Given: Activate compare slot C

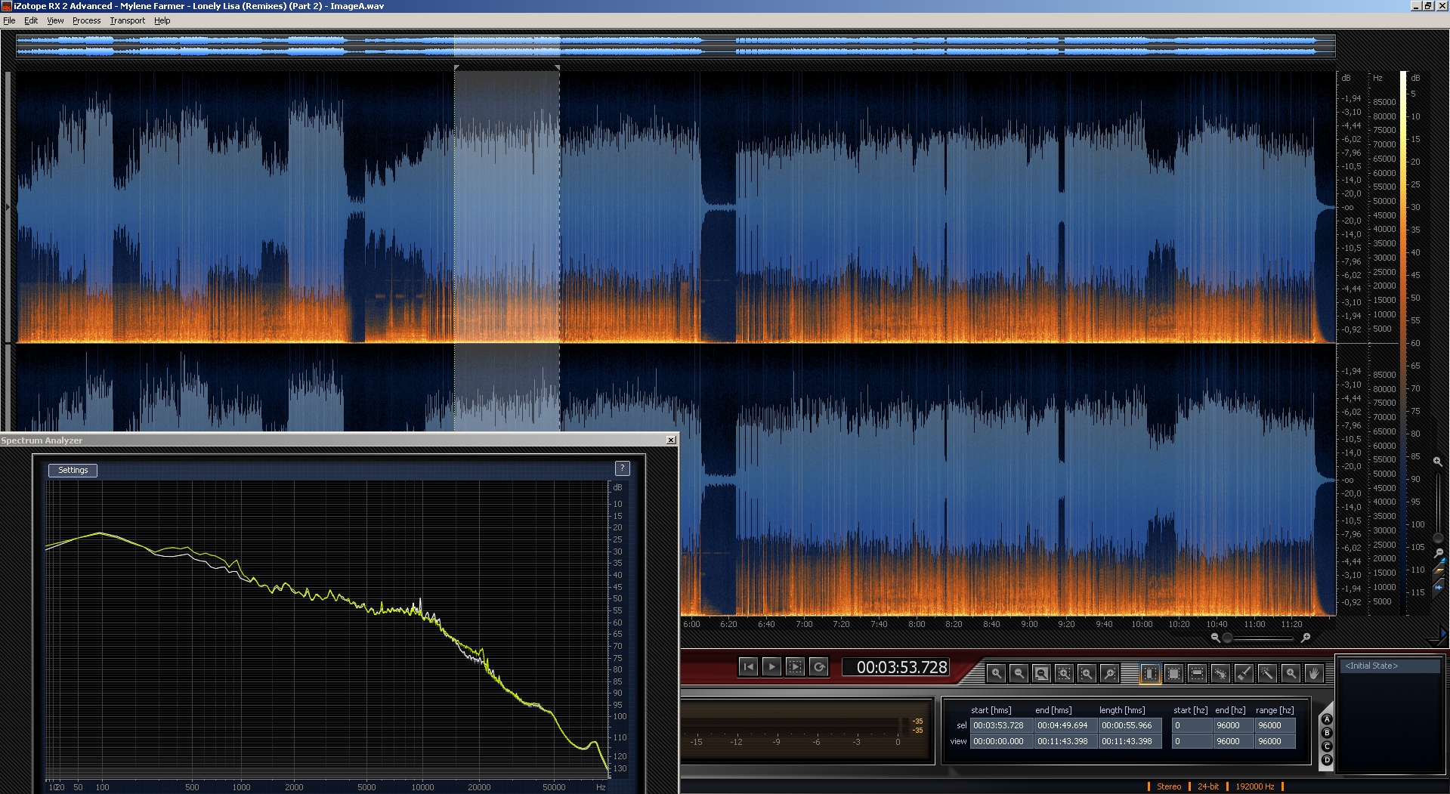Looking at the screenshot, I should 1327,746.
